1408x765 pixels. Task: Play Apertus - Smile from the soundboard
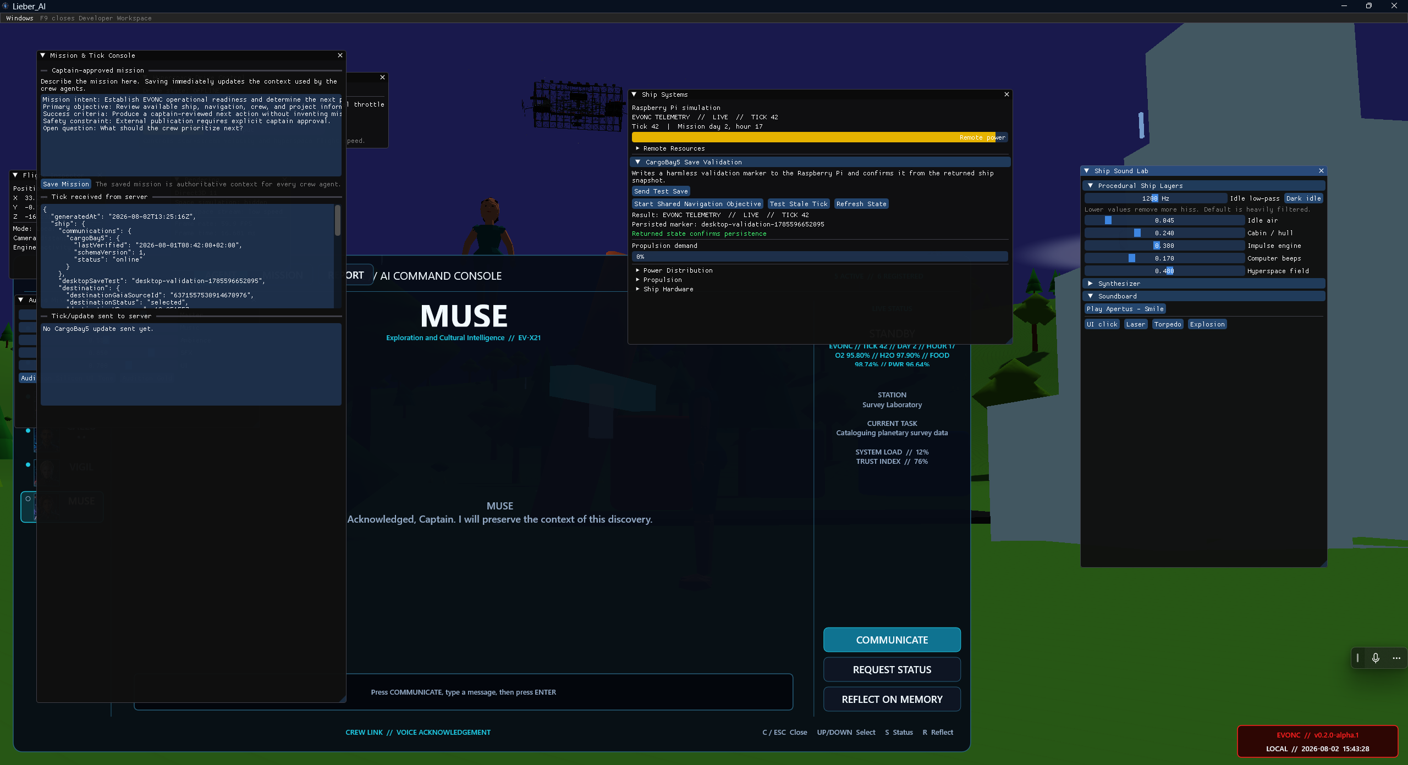pyautogui.click(x=1125, y=309)
